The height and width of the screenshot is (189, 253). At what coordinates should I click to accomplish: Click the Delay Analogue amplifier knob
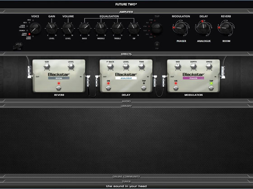[203, 28]
